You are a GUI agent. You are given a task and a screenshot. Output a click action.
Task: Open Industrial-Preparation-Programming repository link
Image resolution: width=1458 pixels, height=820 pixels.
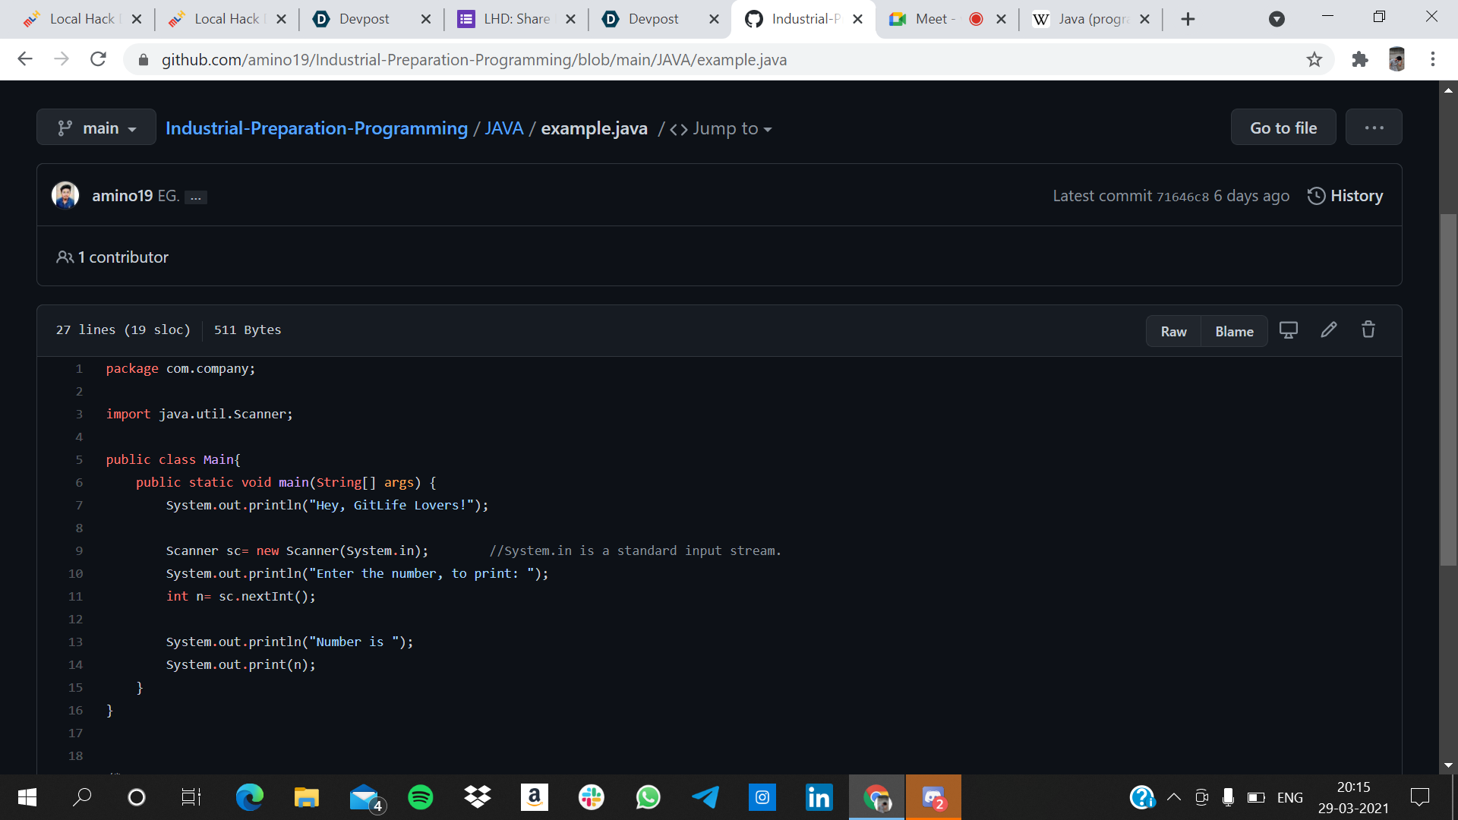coord(317,128)
